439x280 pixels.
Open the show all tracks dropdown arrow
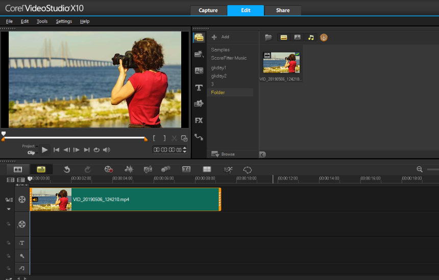9,209
